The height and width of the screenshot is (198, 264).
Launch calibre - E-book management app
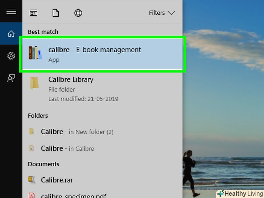103,54
